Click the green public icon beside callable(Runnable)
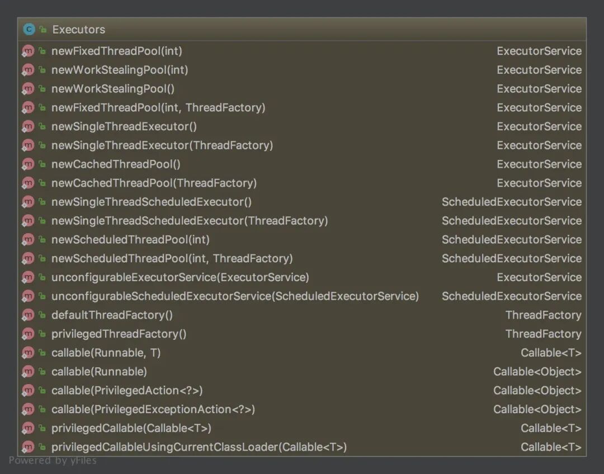 tap(43, 372)
